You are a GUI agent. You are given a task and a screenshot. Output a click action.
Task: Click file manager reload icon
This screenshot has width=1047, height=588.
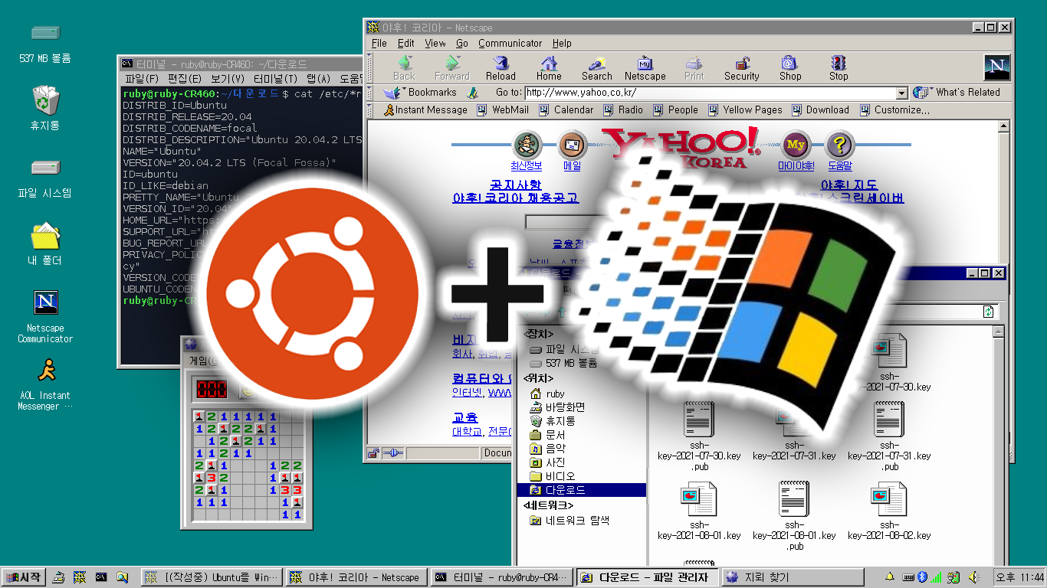pos(989,312)
